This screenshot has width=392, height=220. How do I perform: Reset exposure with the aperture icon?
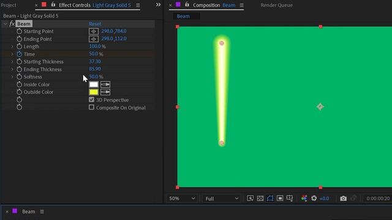point(314,198)
